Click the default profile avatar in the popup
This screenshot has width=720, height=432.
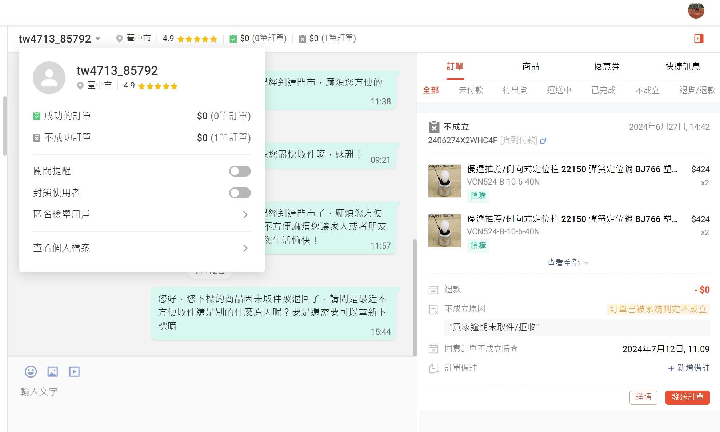[x=49, y=78]
